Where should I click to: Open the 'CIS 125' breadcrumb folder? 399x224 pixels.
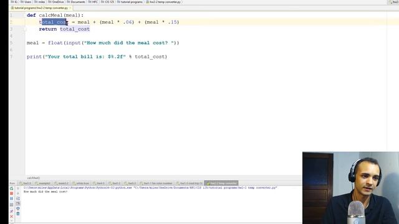(x=108, y=2)
